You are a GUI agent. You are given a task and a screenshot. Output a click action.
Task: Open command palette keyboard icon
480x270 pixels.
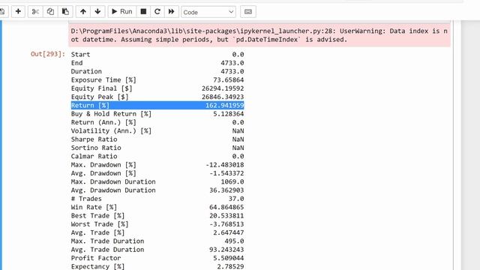tap(248, 12)
